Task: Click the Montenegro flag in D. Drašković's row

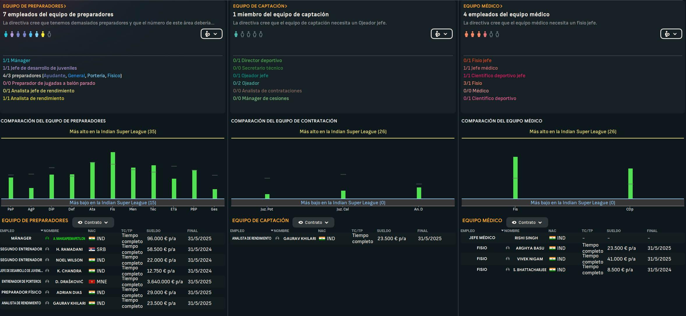Action: pyautogui.click(x=92, y=282)
